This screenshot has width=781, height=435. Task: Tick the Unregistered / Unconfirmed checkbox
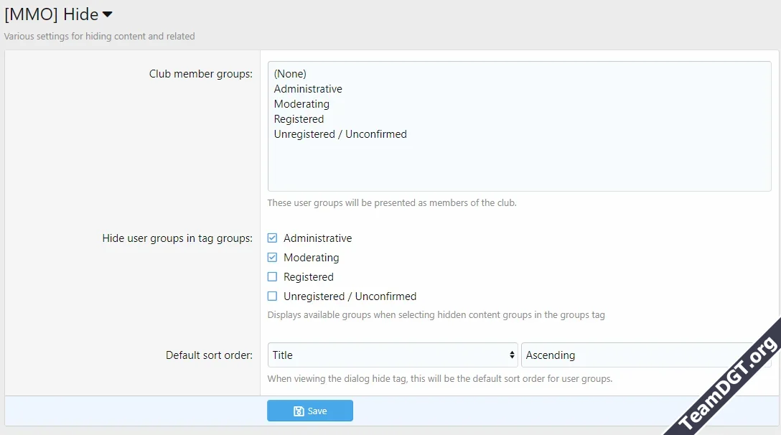point(272,296)
